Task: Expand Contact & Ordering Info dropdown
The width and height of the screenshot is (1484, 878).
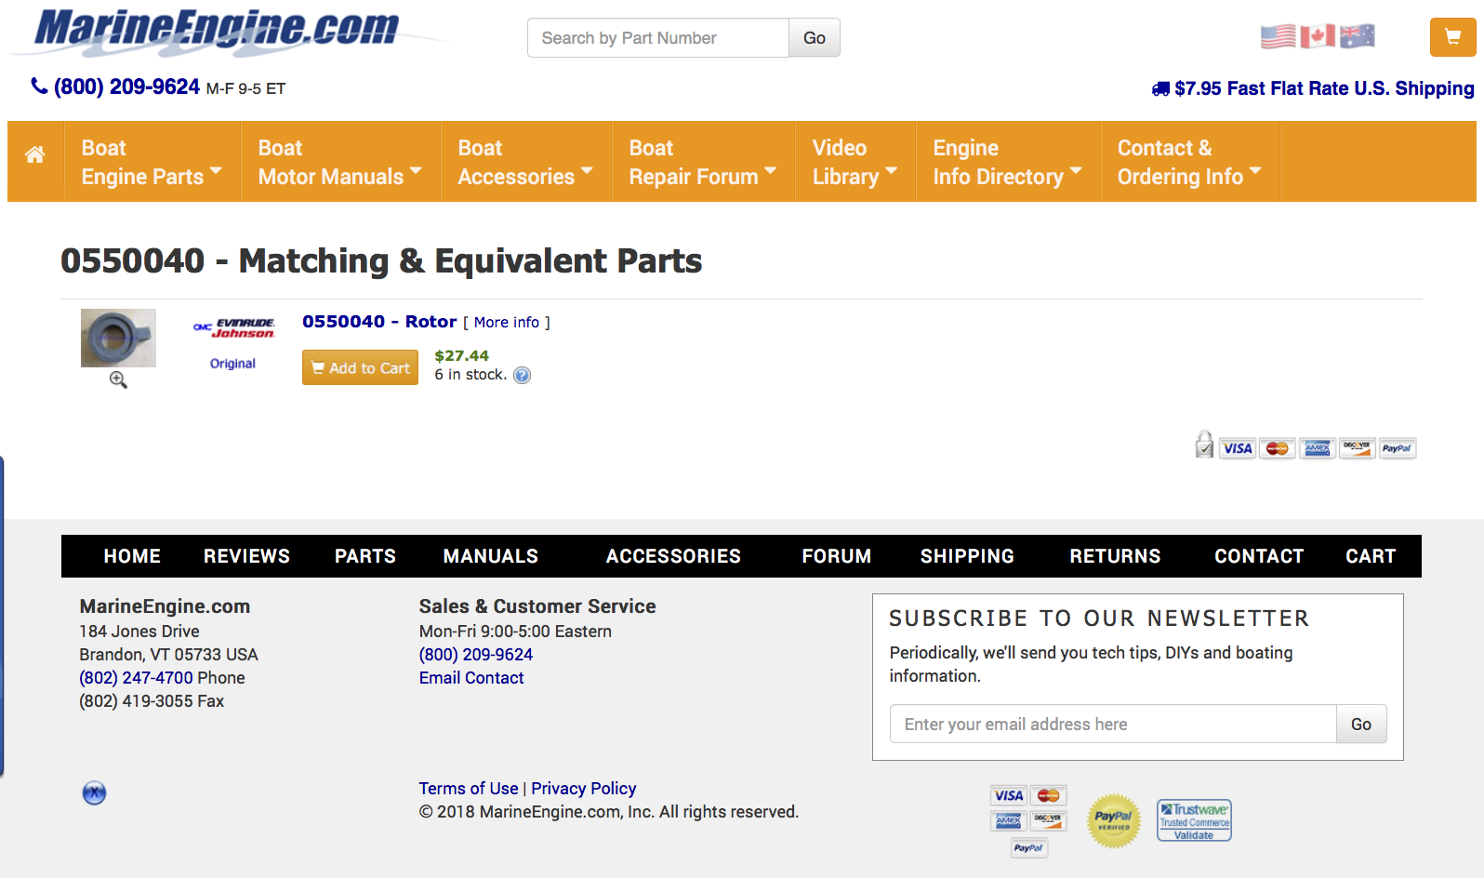Action: point(1190,162)
